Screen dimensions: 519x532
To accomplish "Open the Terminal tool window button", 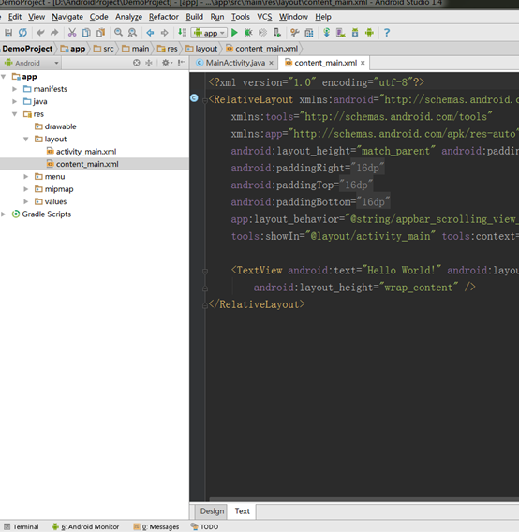I will click(22, 526).
